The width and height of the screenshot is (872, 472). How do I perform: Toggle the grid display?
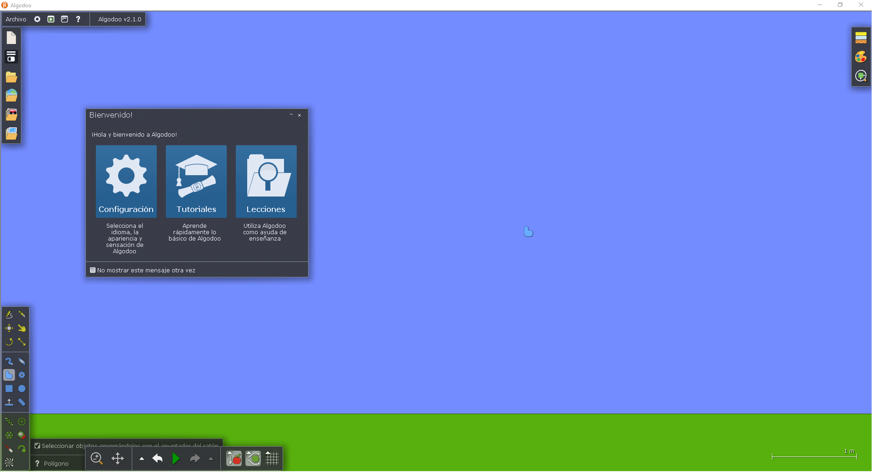(x=272, y=458)
